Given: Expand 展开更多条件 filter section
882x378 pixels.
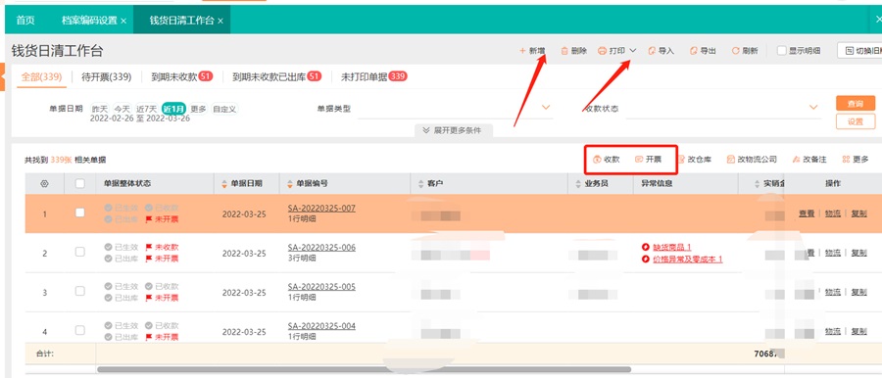Looking at the screenshot, I should [x=455, y=130].
